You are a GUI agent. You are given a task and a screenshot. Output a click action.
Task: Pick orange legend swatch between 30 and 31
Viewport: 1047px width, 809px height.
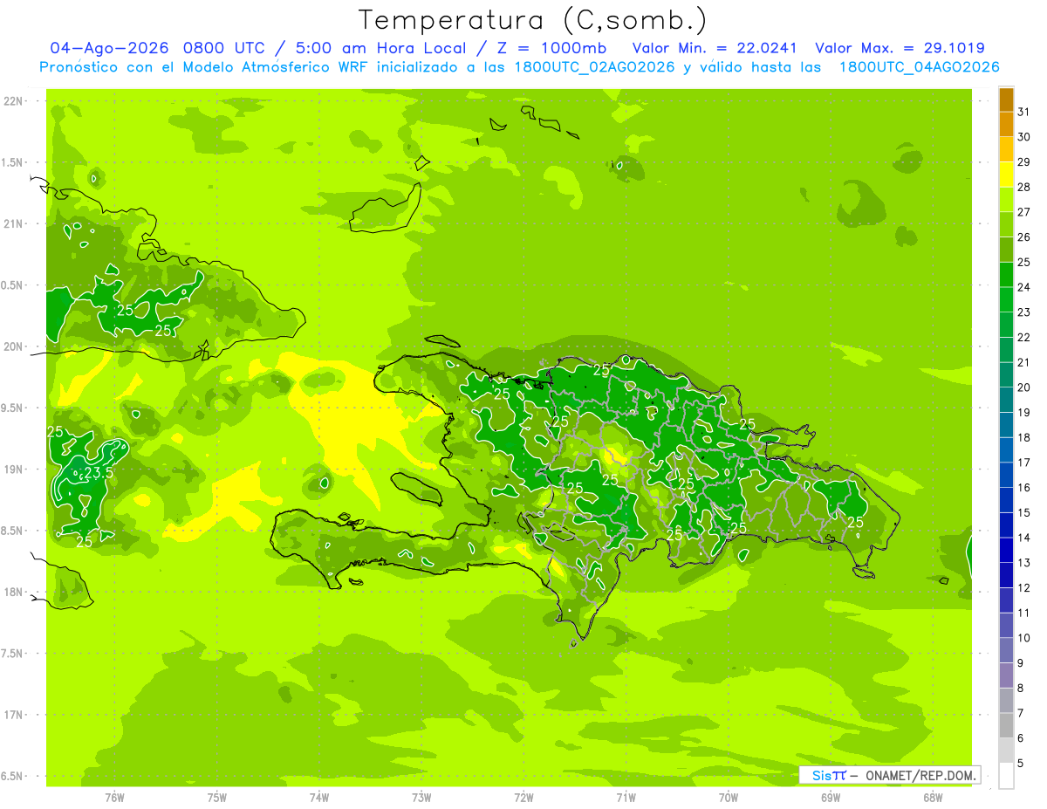coord(1006,124)
